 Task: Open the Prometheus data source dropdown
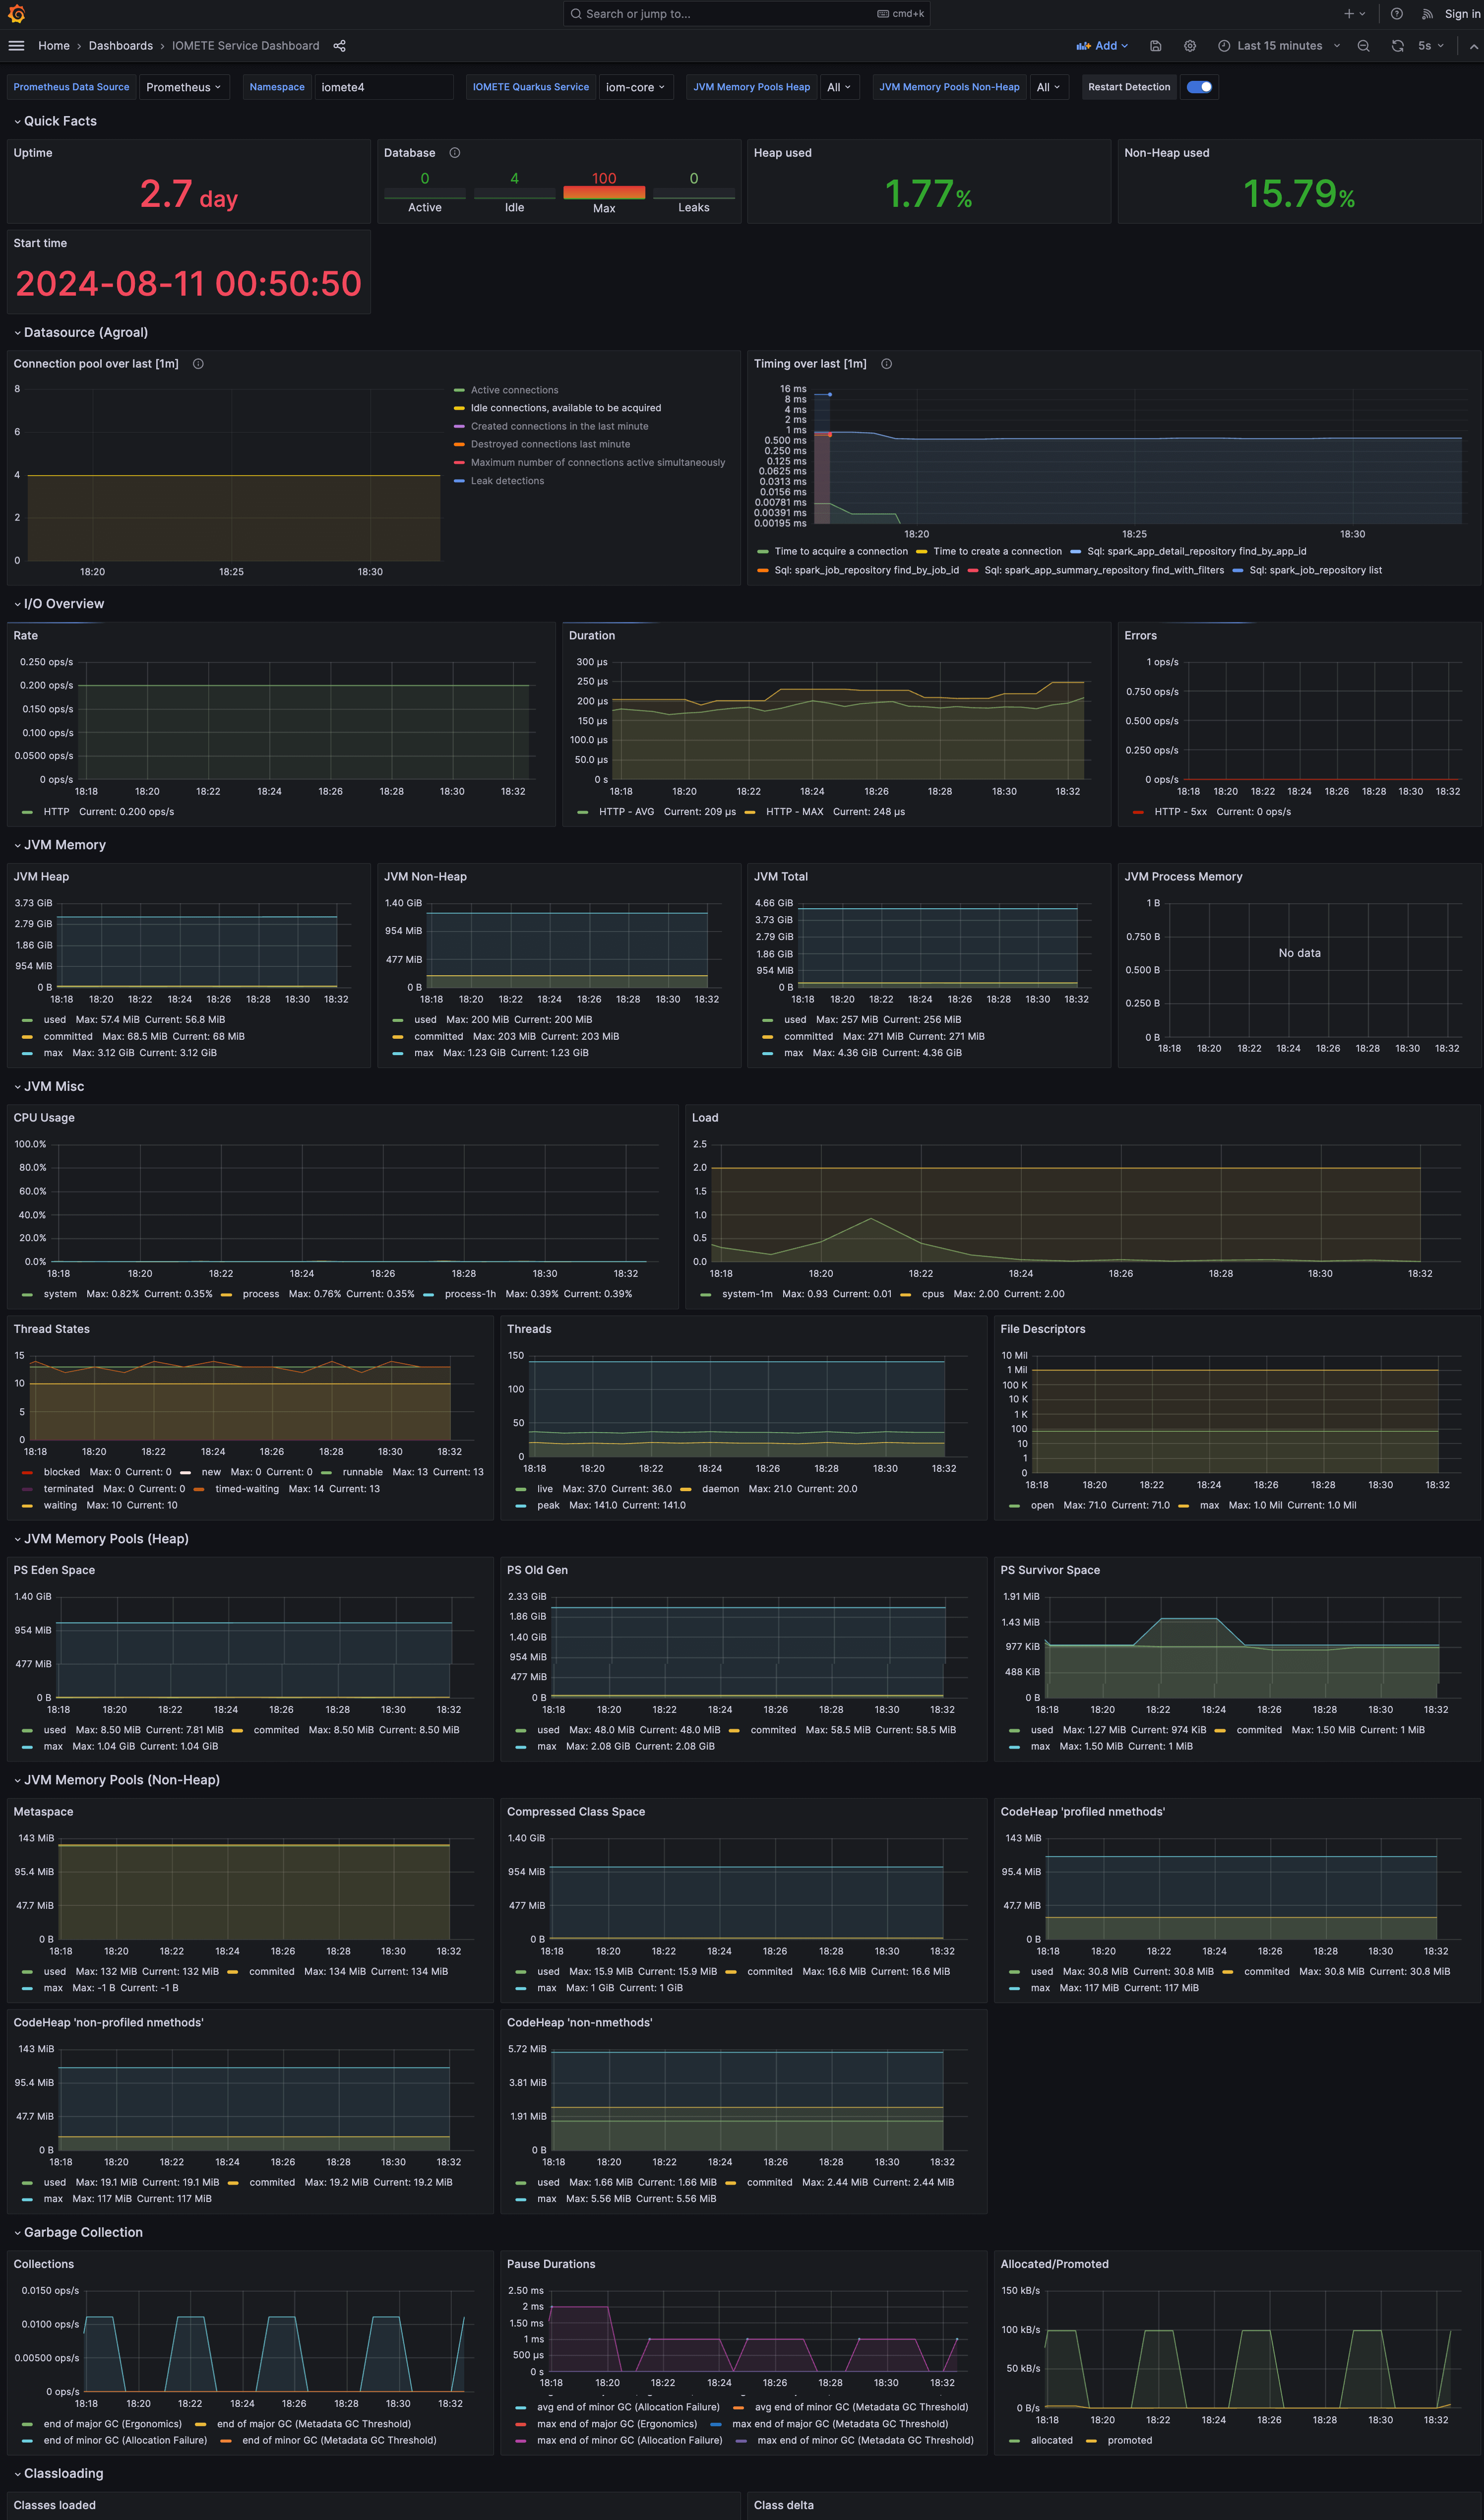(184, 87)
